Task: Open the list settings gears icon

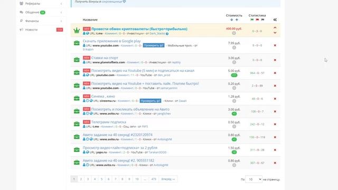Action: click(275, 20)
